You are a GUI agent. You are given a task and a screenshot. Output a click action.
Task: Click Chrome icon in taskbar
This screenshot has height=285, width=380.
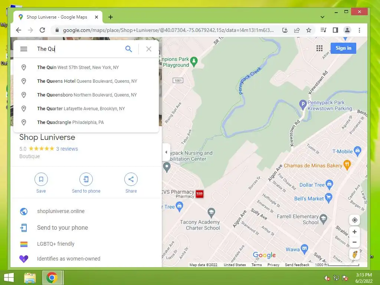coord(52,278)
